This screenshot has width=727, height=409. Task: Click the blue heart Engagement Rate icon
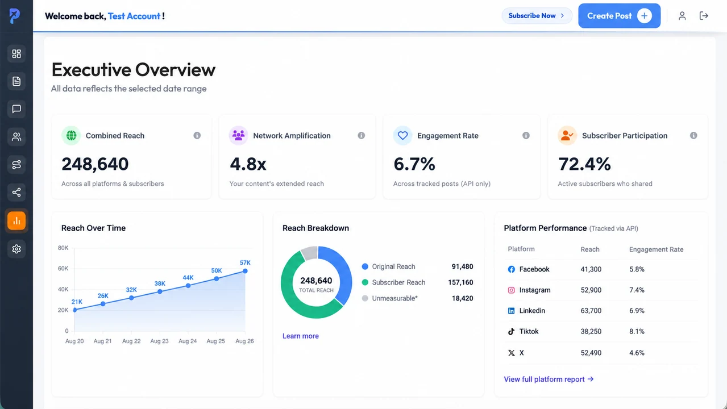[x=403, y=136]
